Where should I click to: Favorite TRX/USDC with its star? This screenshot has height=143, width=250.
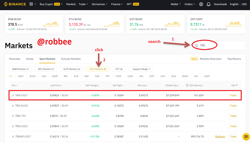13,126
